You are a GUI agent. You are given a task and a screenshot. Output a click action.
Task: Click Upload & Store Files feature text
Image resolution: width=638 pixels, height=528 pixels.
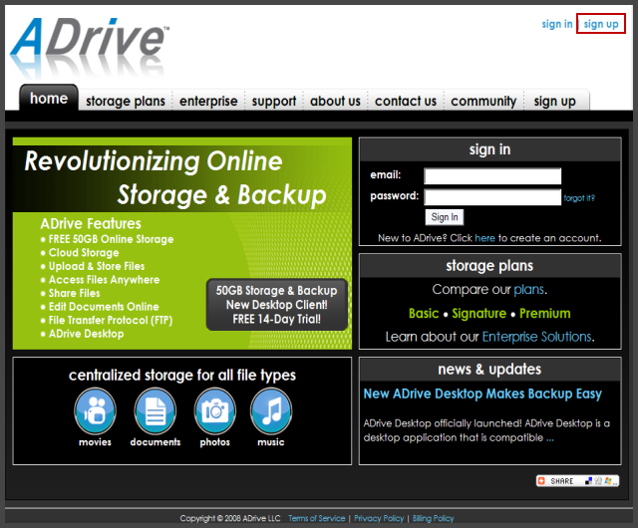point(97,266)
